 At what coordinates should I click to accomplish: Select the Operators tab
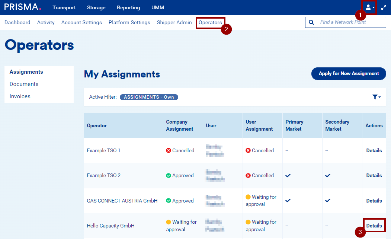point(210,23)
